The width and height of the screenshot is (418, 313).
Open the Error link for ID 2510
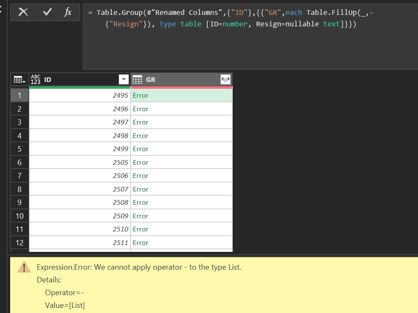click(140, 229)
